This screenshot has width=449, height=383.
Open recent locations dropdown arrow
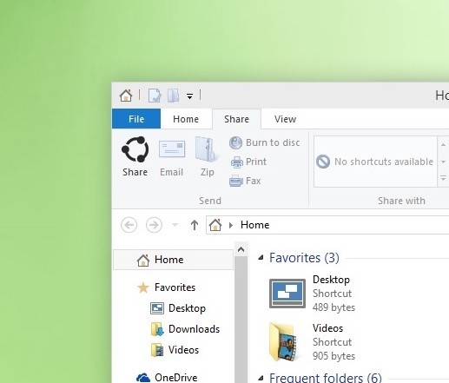[175, 225]
